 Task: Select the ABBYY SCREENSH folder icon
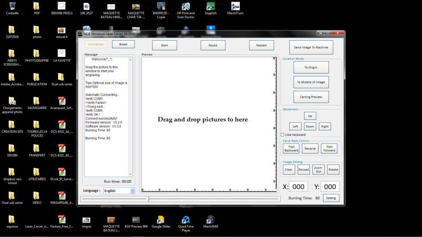coord(12,58)
